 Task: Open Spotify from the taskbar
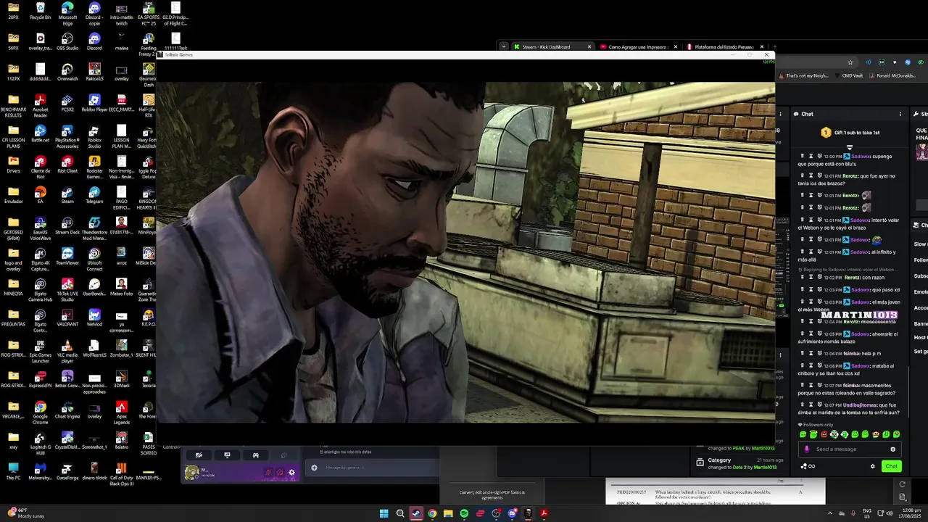pos(464,513)
